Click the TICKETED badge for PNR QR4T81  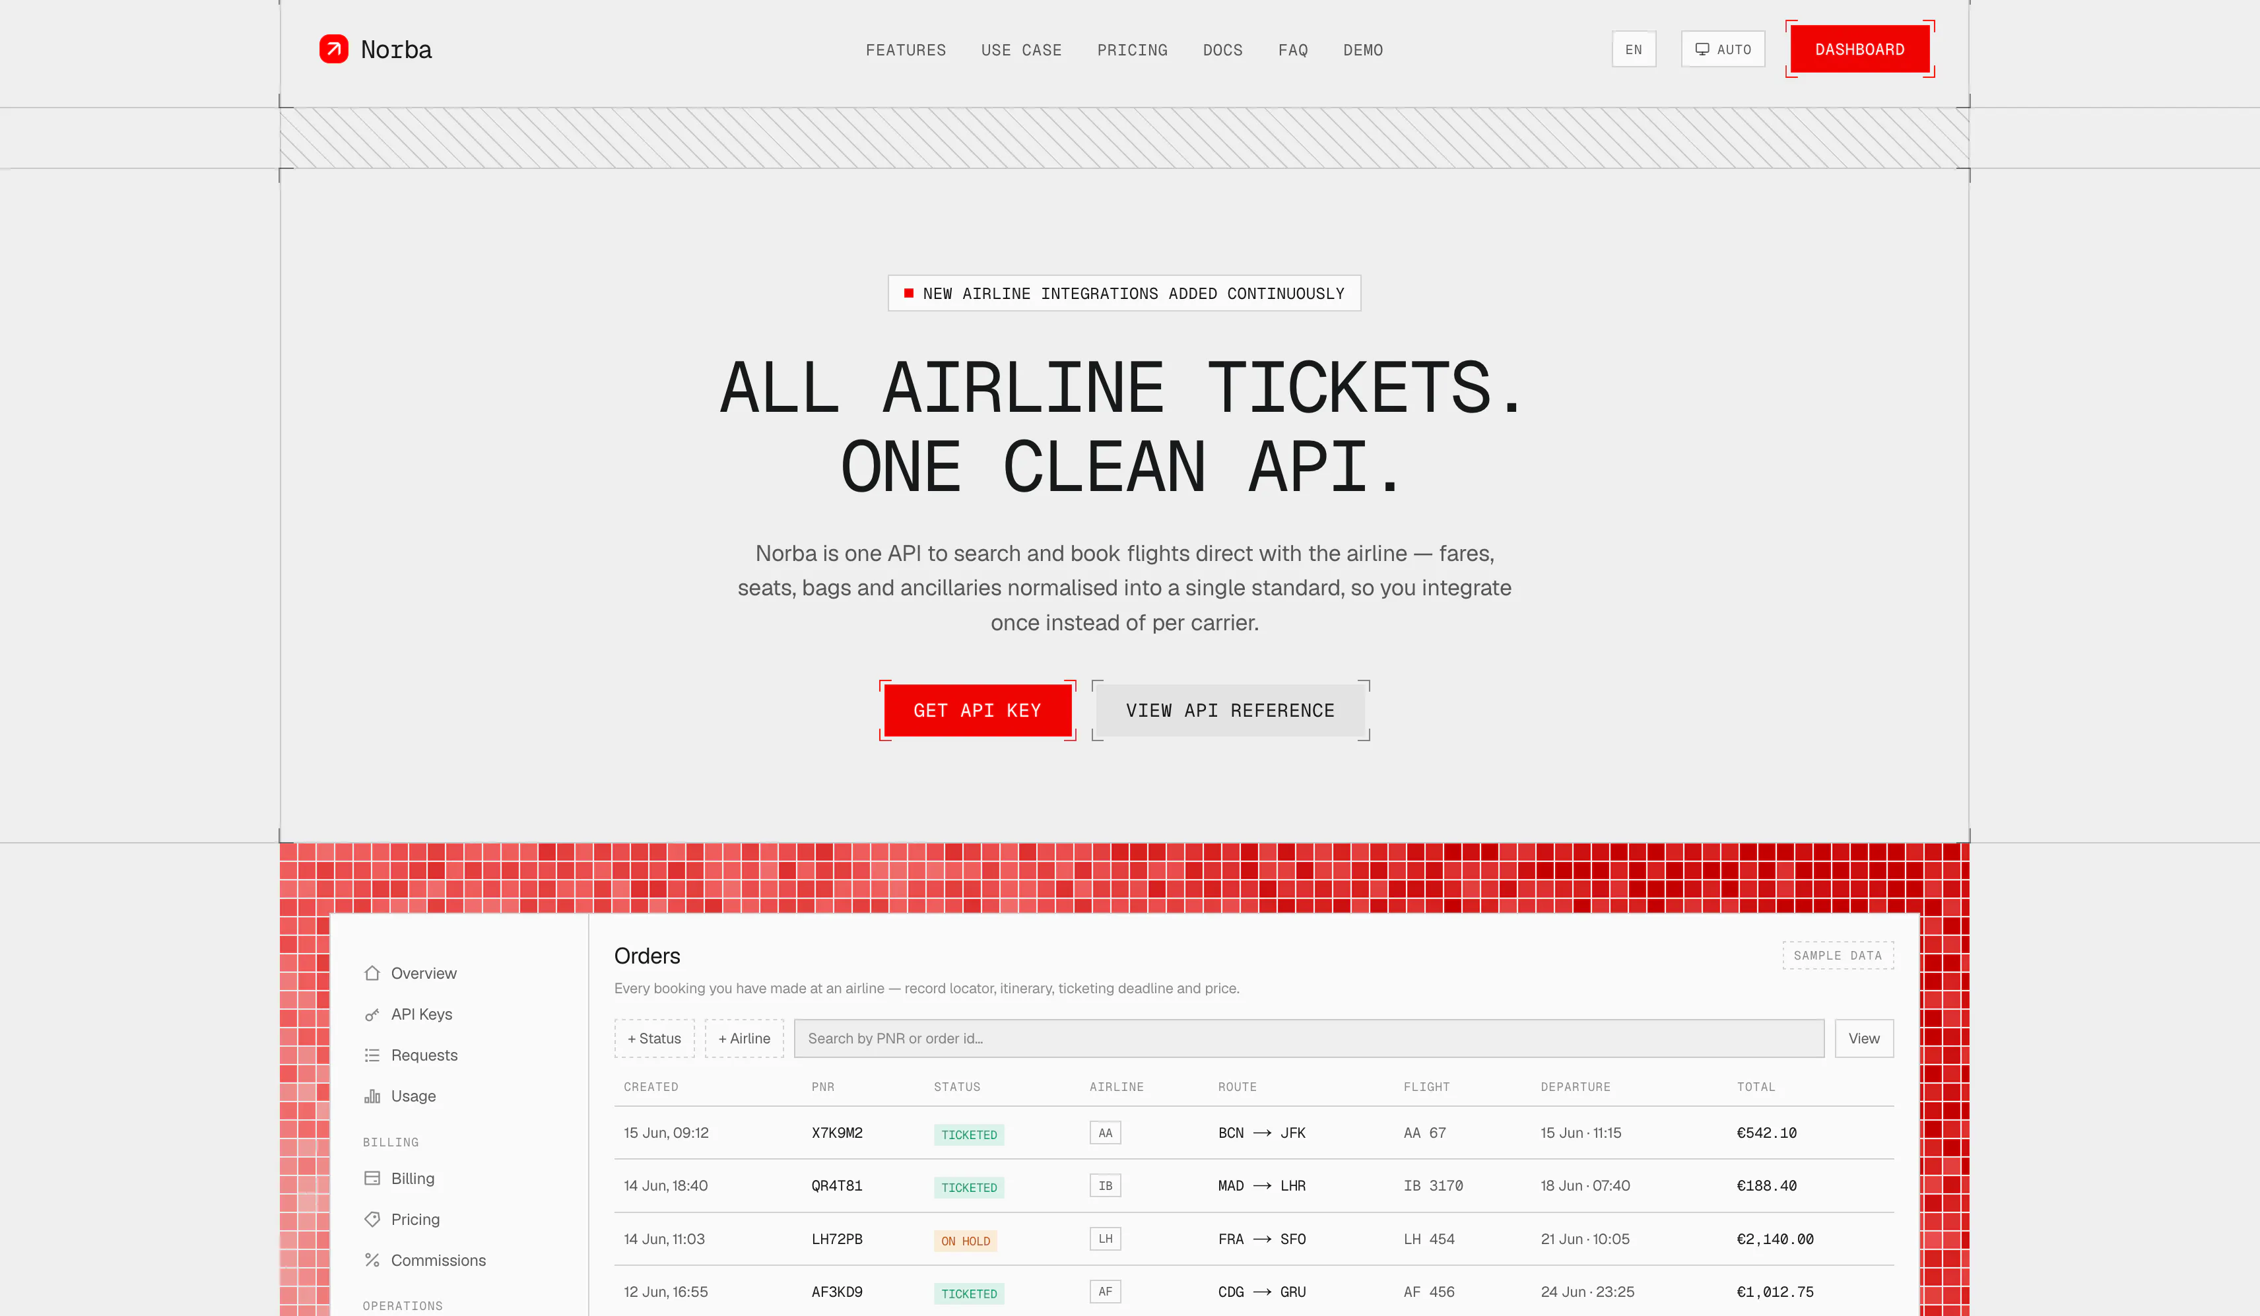coord(968,1187)
